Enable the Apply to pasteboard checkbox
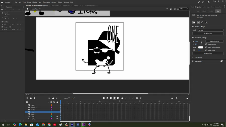The width and height of the screenshot is (226, 127). (x=206, y=47)
